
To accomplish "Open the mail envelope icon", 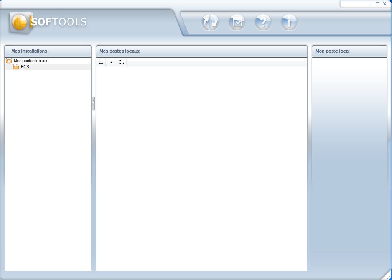I will [x=237, y=23].
